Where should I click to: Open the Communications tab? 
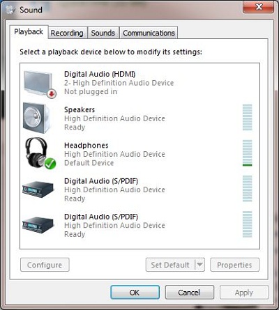149,33
